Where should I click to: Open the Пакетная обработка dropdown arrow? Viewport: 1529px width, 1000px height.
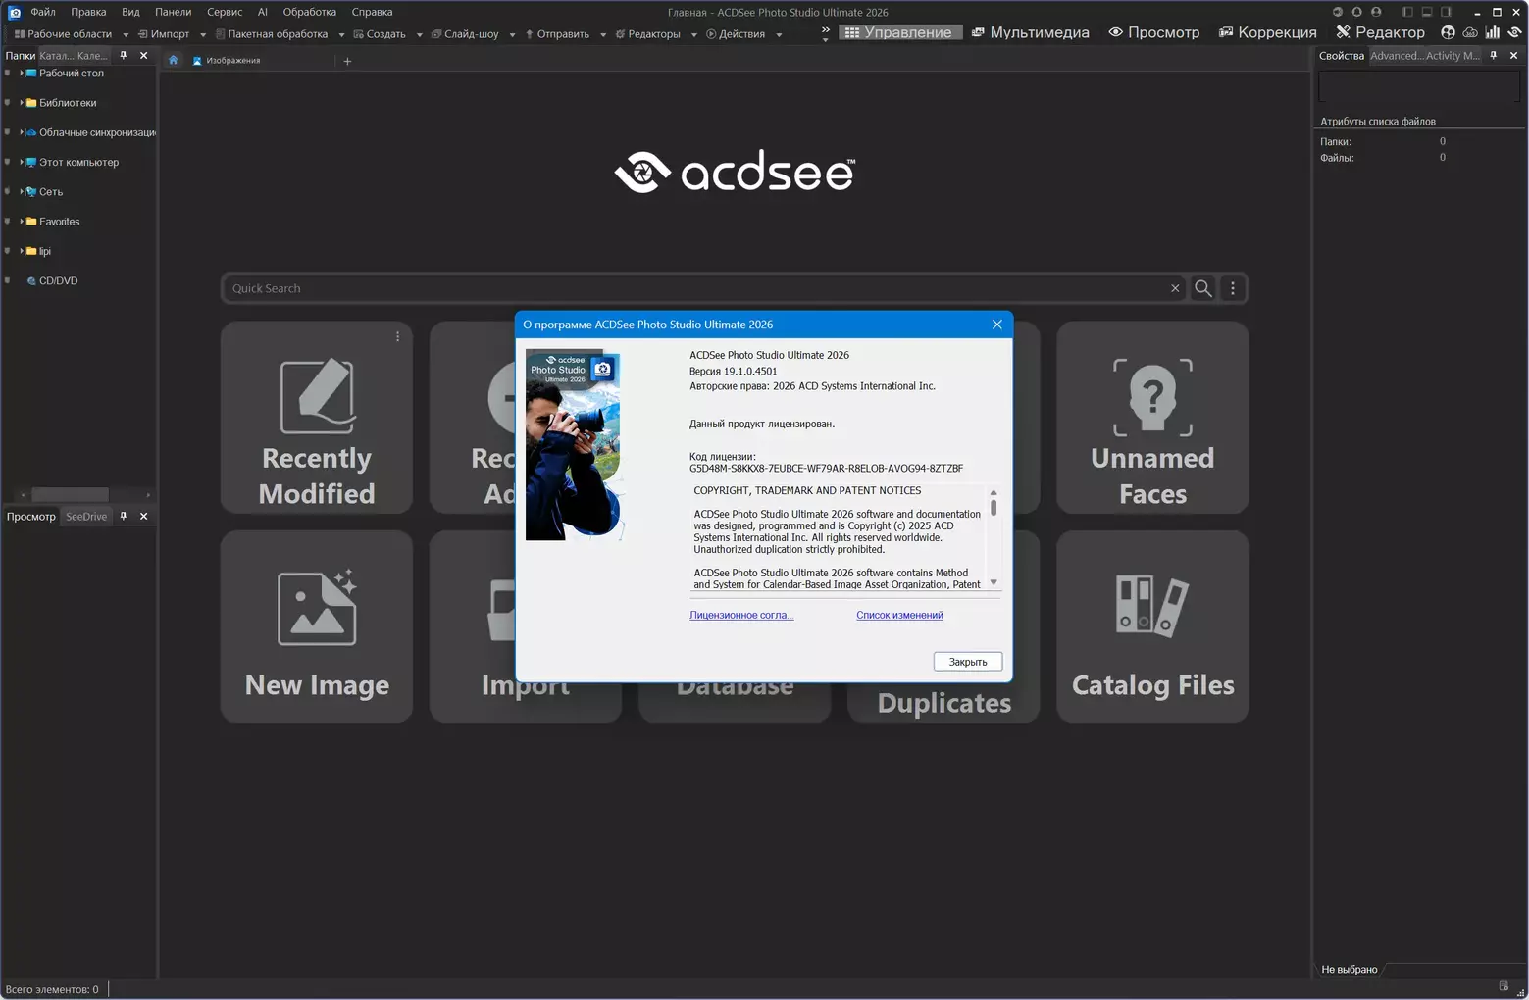click(341, 34)
